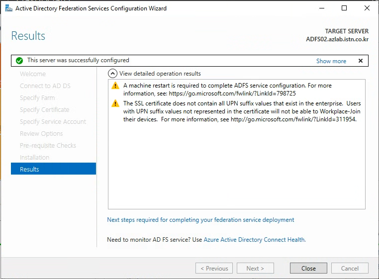
Task: Click the machine restart warning icon
Action: tap(115, 86)
